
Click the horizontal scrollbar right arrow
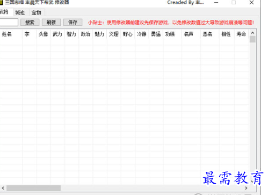(x=246, y=188)
